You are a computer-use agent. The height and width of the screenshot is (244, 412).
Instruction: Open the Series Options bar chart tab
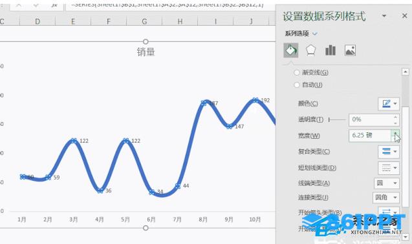point(331,50)
